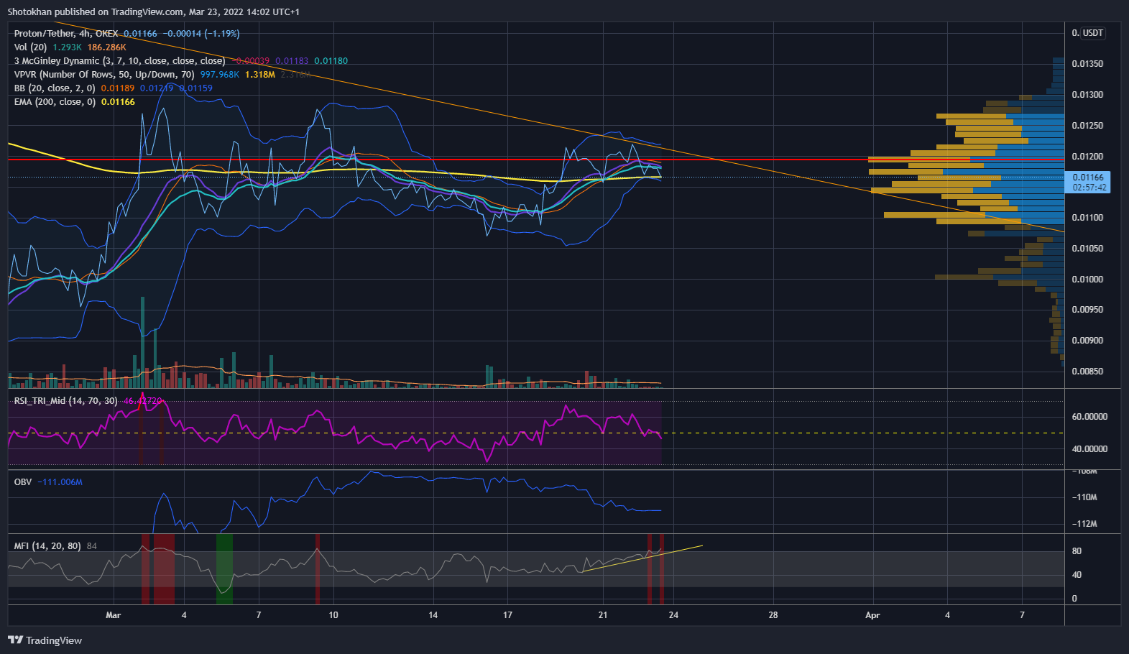
Task: Click the Mar label on time axis
Action: (x=113, y=615)
